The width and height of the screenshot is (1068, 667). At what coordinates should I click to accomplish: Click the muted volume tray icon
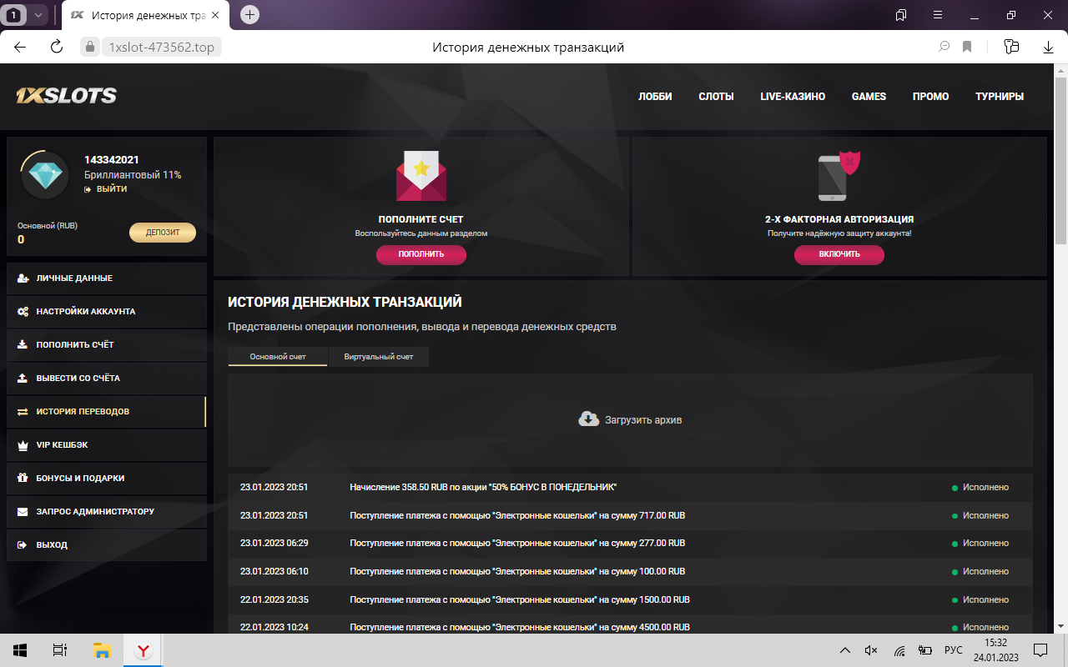pyautogui.click(x=872, y=650)
